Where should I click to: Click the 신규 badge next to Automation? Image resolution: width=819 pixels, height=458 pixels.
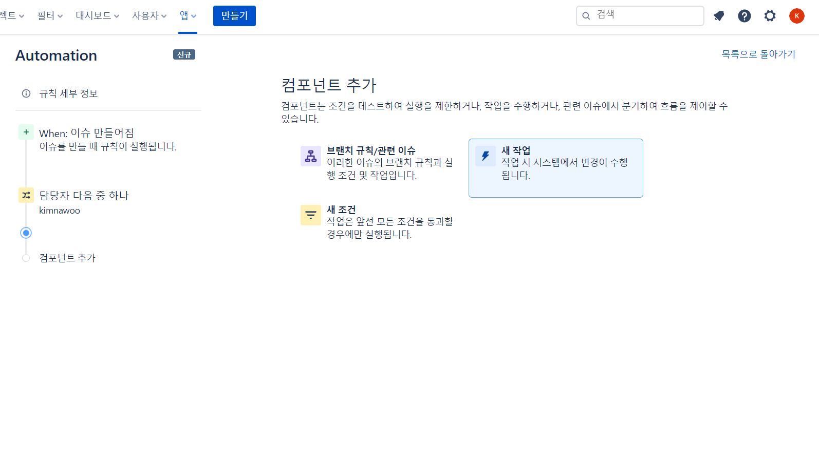click(184, 54)
